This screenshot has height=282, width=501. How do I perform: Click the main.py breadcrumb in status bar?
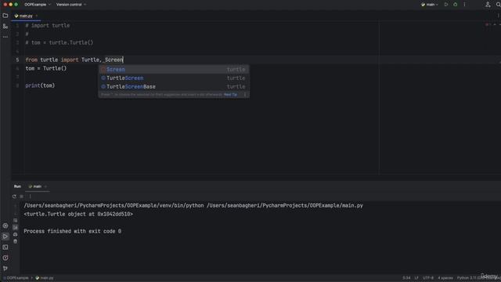coord(45,278)
